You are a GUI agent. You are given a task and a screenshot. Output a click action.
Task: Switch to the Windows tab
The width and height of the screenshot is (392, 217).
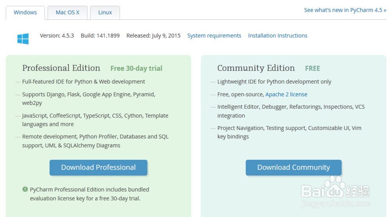tap(25, 13)
